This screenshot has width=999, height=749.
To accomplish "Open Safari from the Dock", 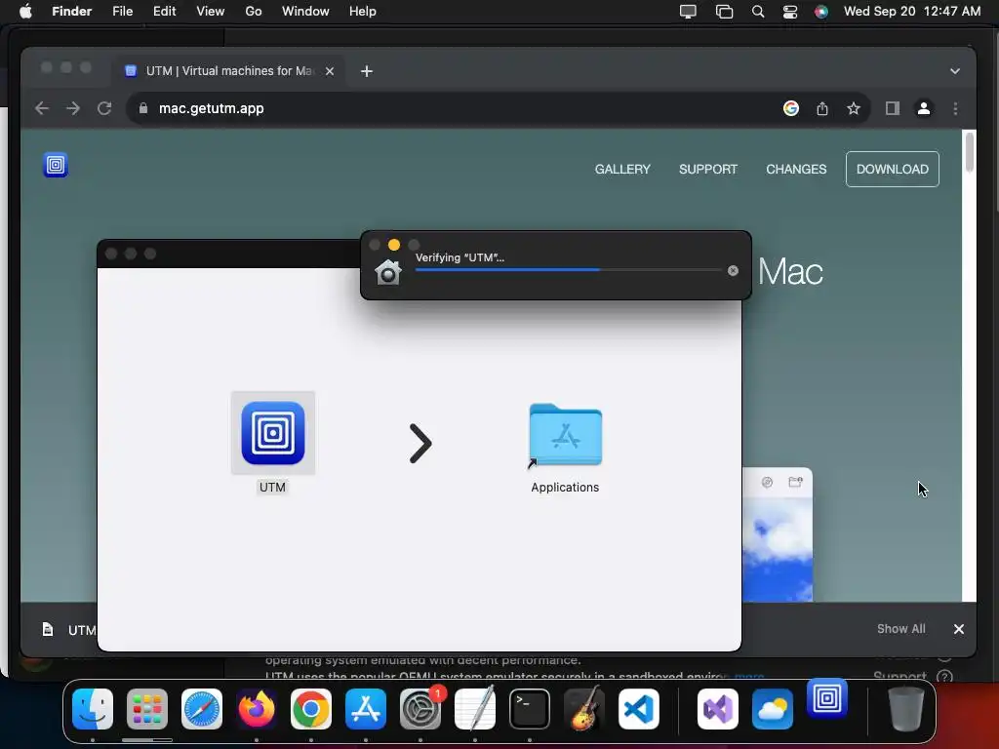I will click(202, 709).
